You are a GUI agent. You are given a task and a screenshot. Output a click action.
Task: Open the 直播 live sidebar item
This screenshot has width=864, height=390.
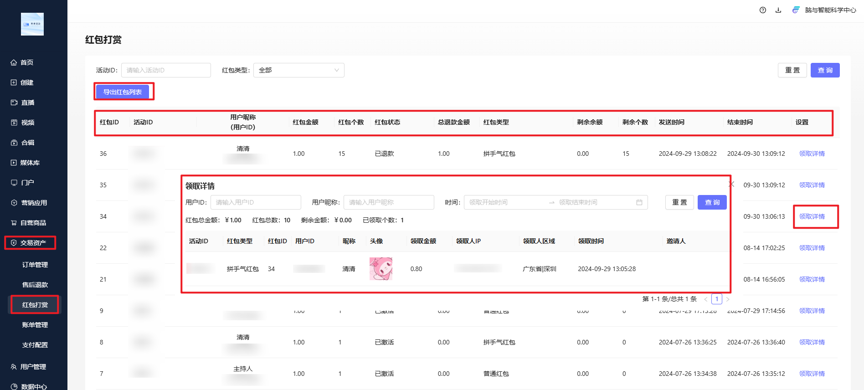[27, 103]
